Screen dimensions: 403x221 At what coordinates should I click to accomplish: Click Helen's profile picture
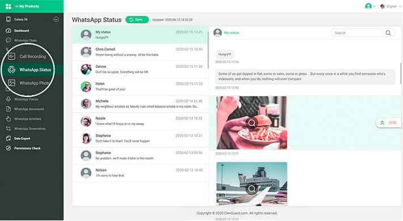86,87
